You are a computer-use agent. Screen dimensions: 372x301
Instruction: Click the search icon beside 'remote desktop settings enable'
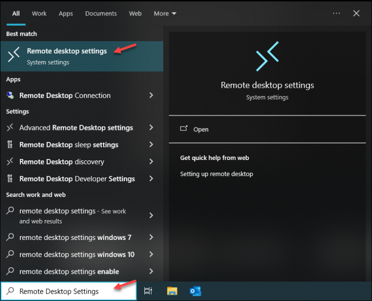pos(10,271)
